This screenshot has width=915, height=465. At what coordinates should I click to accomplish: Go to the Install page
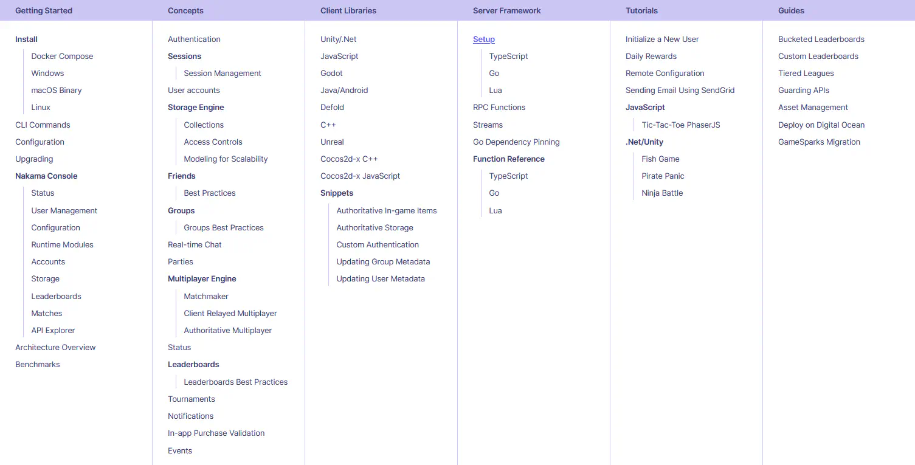26,39
